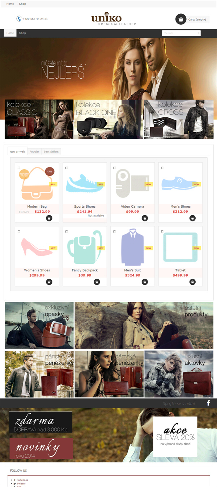This screenshot has height=487, width=217.
Task: Add Men's Shoes to cart via basket icon
Action: click(192, 218)
